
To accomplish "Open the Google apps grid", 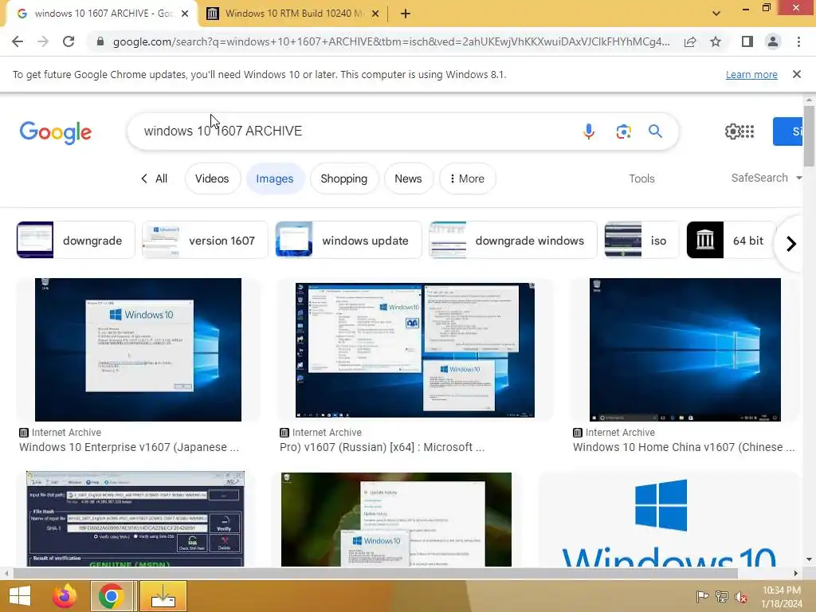I will (x=747, y=131).
